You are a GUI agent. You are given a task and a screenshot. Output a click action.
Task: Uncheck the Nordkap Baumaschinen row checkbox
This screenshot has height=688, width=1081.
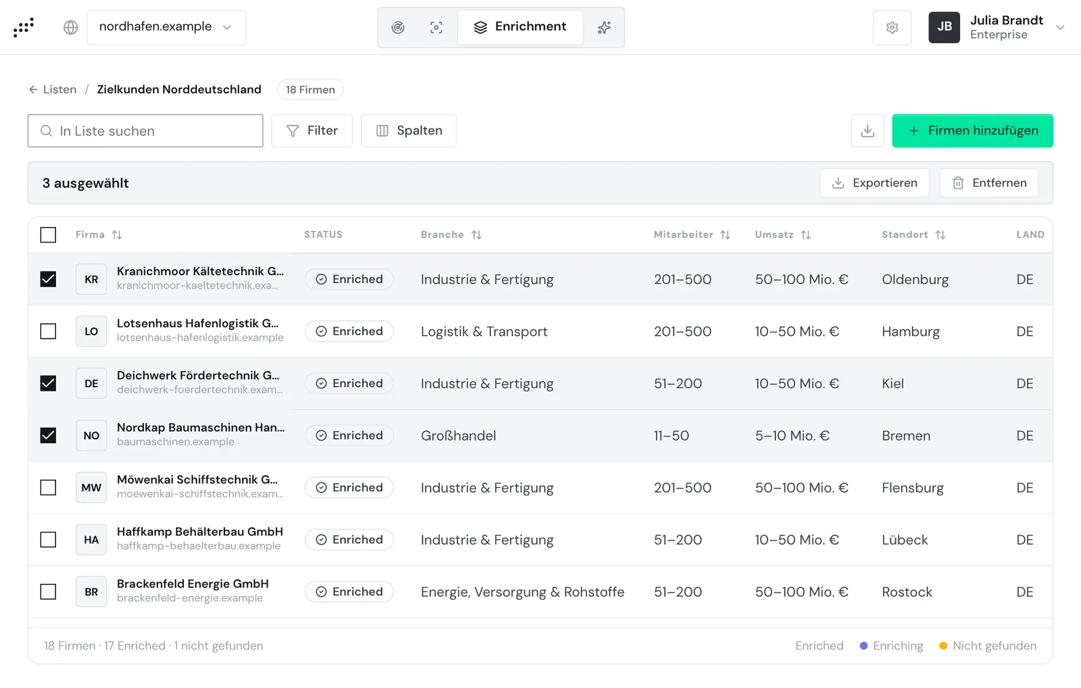click(48, 435)
